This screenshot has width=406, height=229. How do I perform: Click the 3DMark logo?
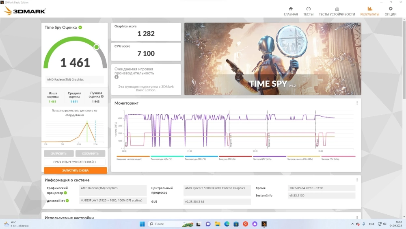[x=25, y=11]
